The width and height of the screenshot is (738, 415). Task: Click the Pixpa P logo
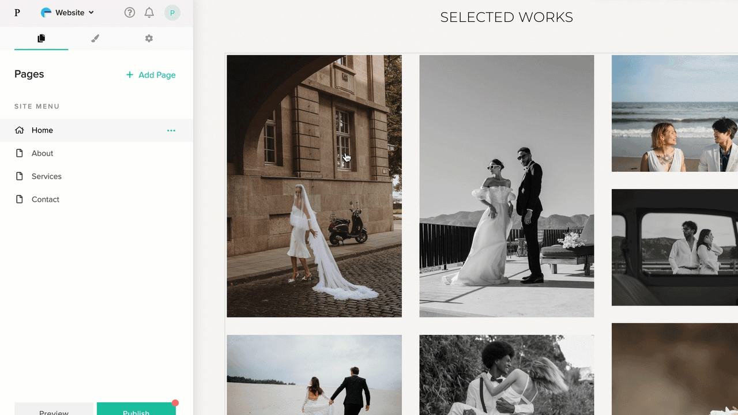(x=17, y=12)
